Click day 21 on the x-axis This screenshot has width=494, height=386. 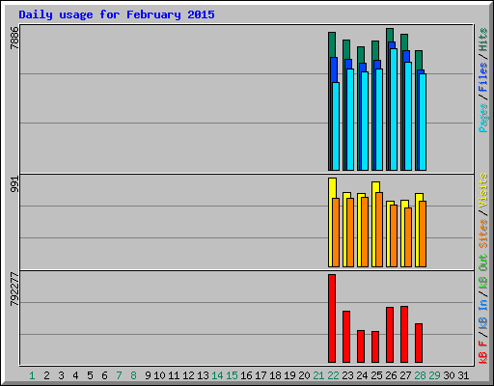tap(318, 375)
